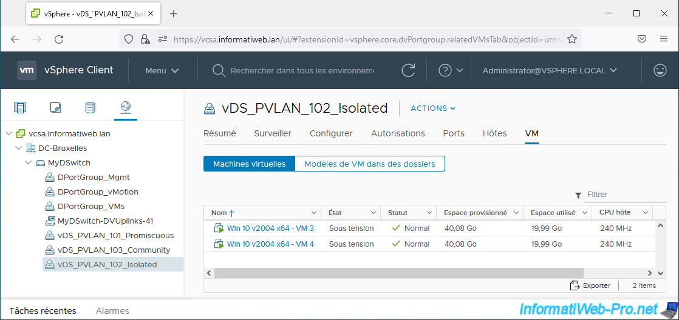Open the Firefox hamburger menu
Screen dimensions: 679x320
(664, 39)
